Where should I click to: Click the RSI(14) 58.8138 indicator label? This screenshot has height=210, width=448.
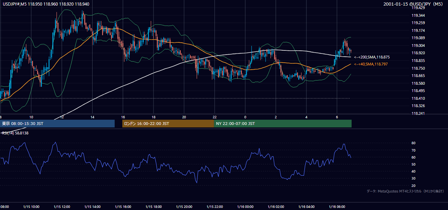(15, 133)
